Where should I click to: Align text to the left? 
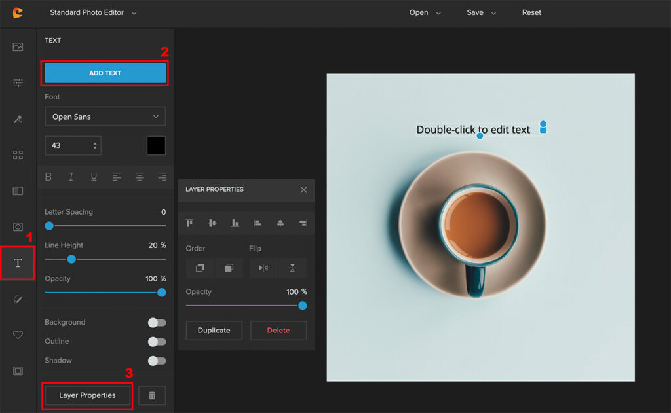pyautogui.click(x=117, y=177)
